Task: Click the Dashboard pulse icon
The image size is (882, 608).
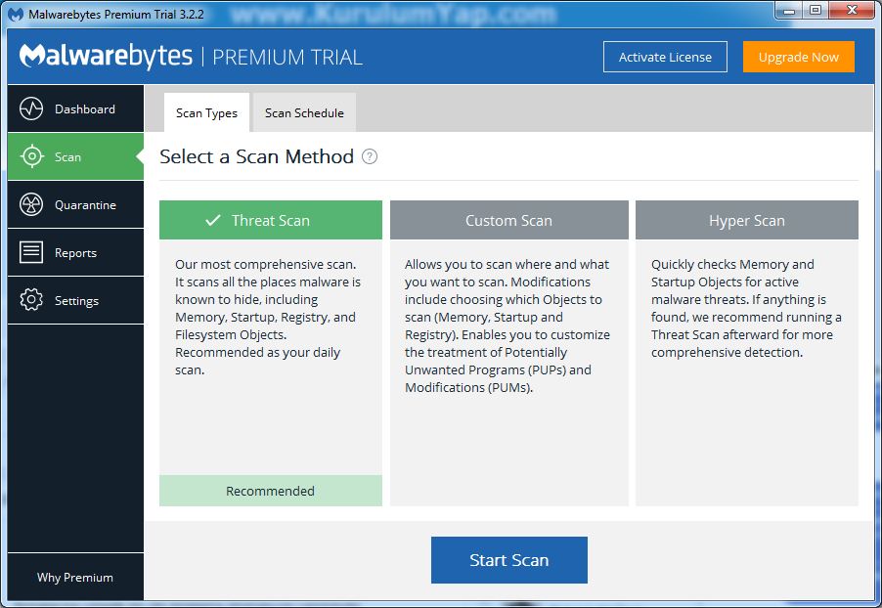Action: (31, 109)
